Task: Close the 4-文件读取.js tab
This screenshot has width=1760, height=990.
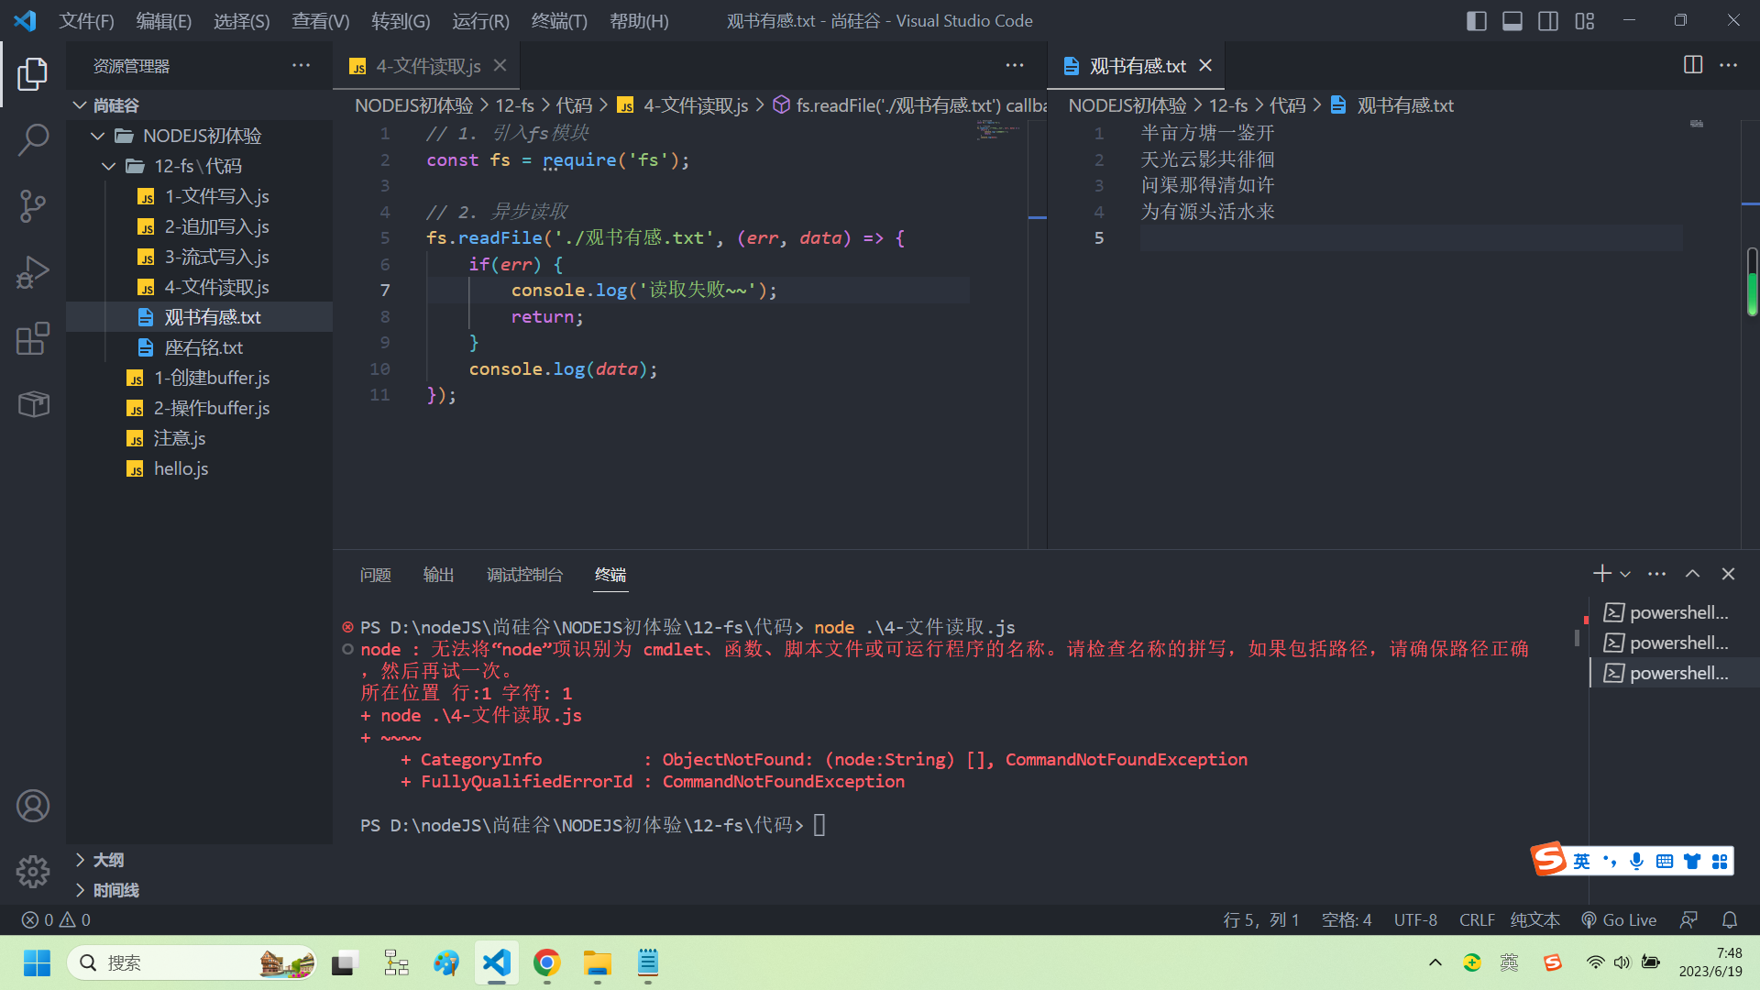Action: pyautogui.click(x=500, y=65)
